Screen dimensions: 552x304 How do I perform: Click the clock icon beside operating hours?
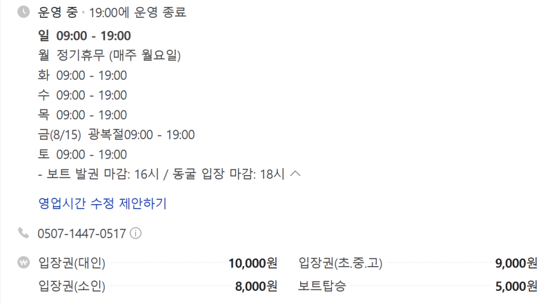click(23, 12)
